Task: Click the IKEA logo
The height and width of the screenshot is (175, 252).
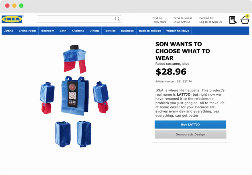Action: pyautogui.click(x=12, y=19)
